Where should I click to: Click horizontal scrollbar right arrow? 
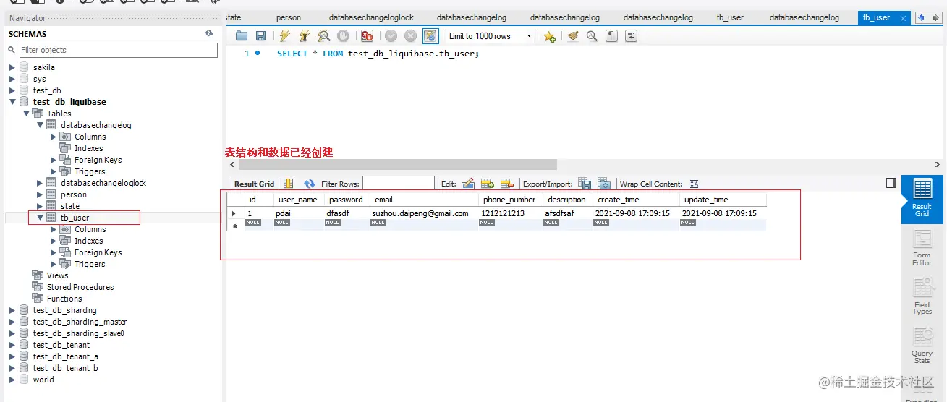(938, 164)
